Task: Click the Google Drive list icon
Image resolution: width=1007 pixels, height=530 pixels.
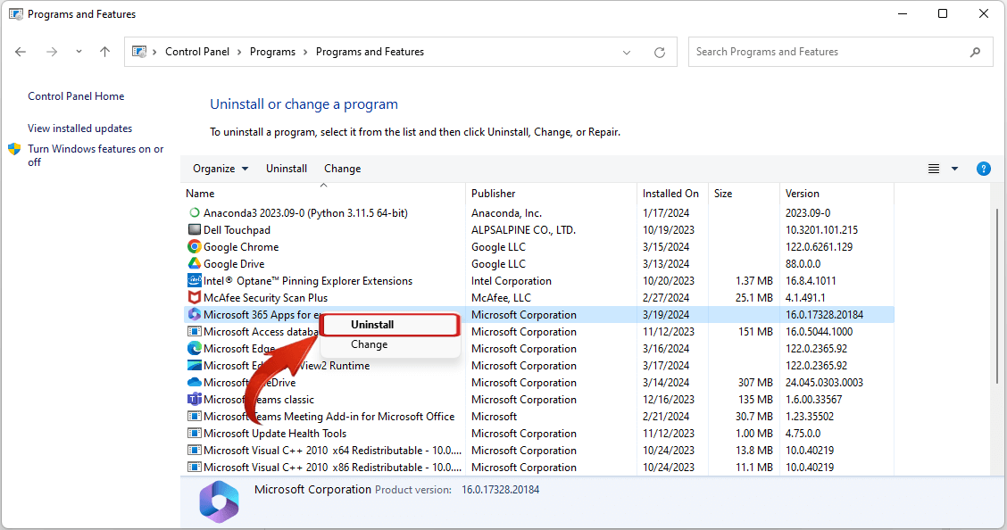Action: click(194, 263)
